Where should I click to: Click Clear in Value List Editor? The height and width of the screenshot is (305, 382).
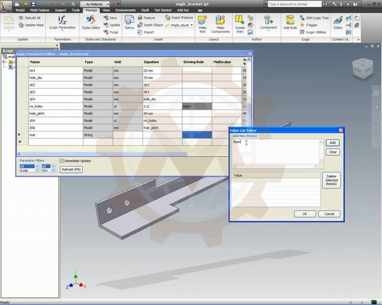[332, 152]
